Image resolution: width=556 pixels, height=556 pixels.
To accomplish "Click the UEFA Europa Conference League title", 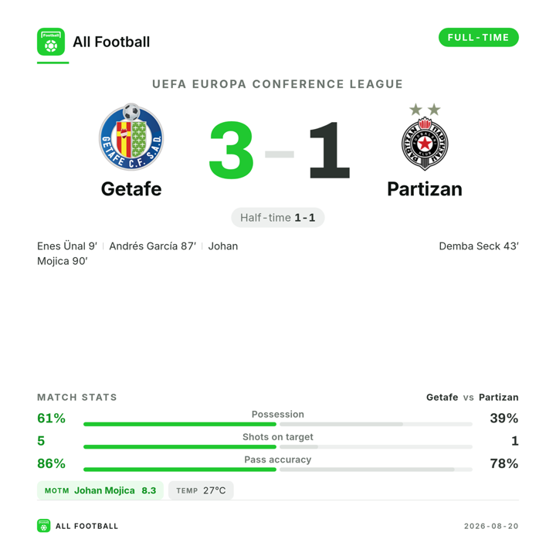I will 278,84.
